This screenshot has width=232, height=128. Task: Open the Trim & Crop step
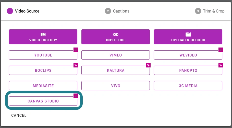click(x=210, y=11)
